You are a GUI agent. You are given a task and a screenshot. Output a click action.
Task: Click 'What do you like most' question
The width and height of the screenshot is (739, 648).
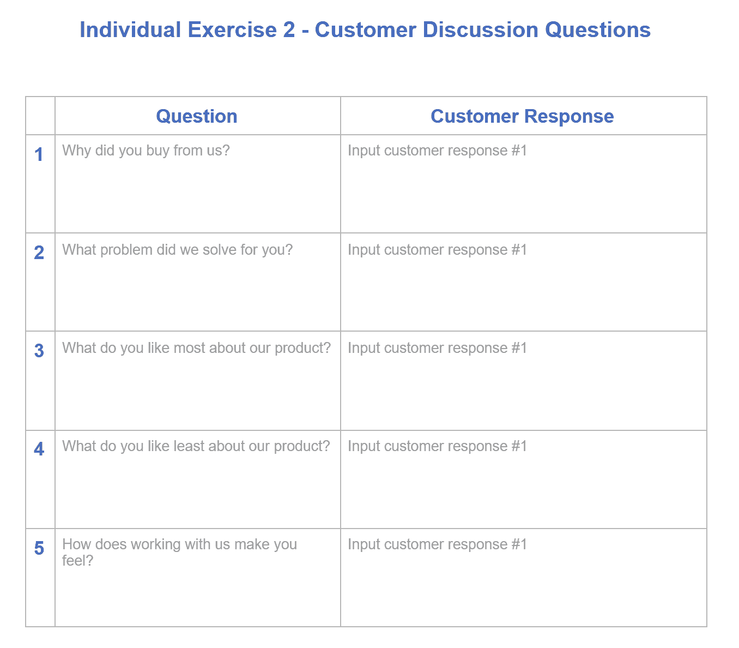point(197,348)
